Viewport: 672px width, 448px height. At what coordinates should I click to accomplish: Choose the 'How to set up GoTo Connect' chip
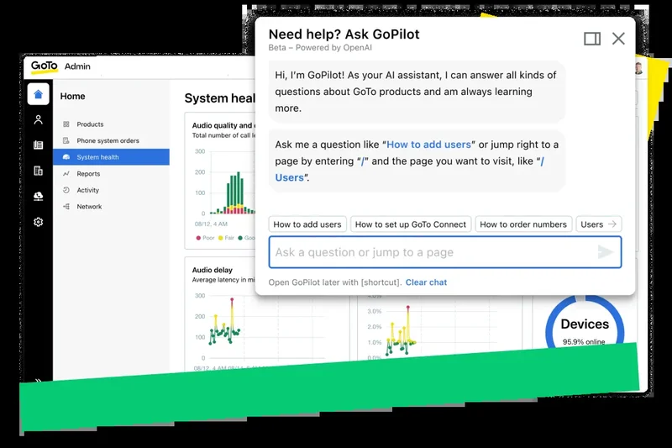coord(410,224)
